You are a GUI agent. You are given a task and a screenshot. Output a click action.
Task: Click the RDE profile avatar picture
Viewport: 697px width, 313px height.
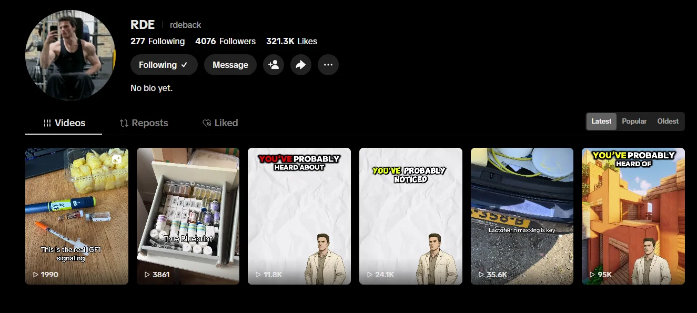pyautogui.click(x=70, y=55)
